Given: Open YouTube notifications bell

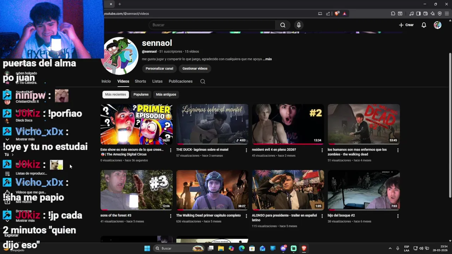Looking at the screenshot, I should click(x=424, y=25).
